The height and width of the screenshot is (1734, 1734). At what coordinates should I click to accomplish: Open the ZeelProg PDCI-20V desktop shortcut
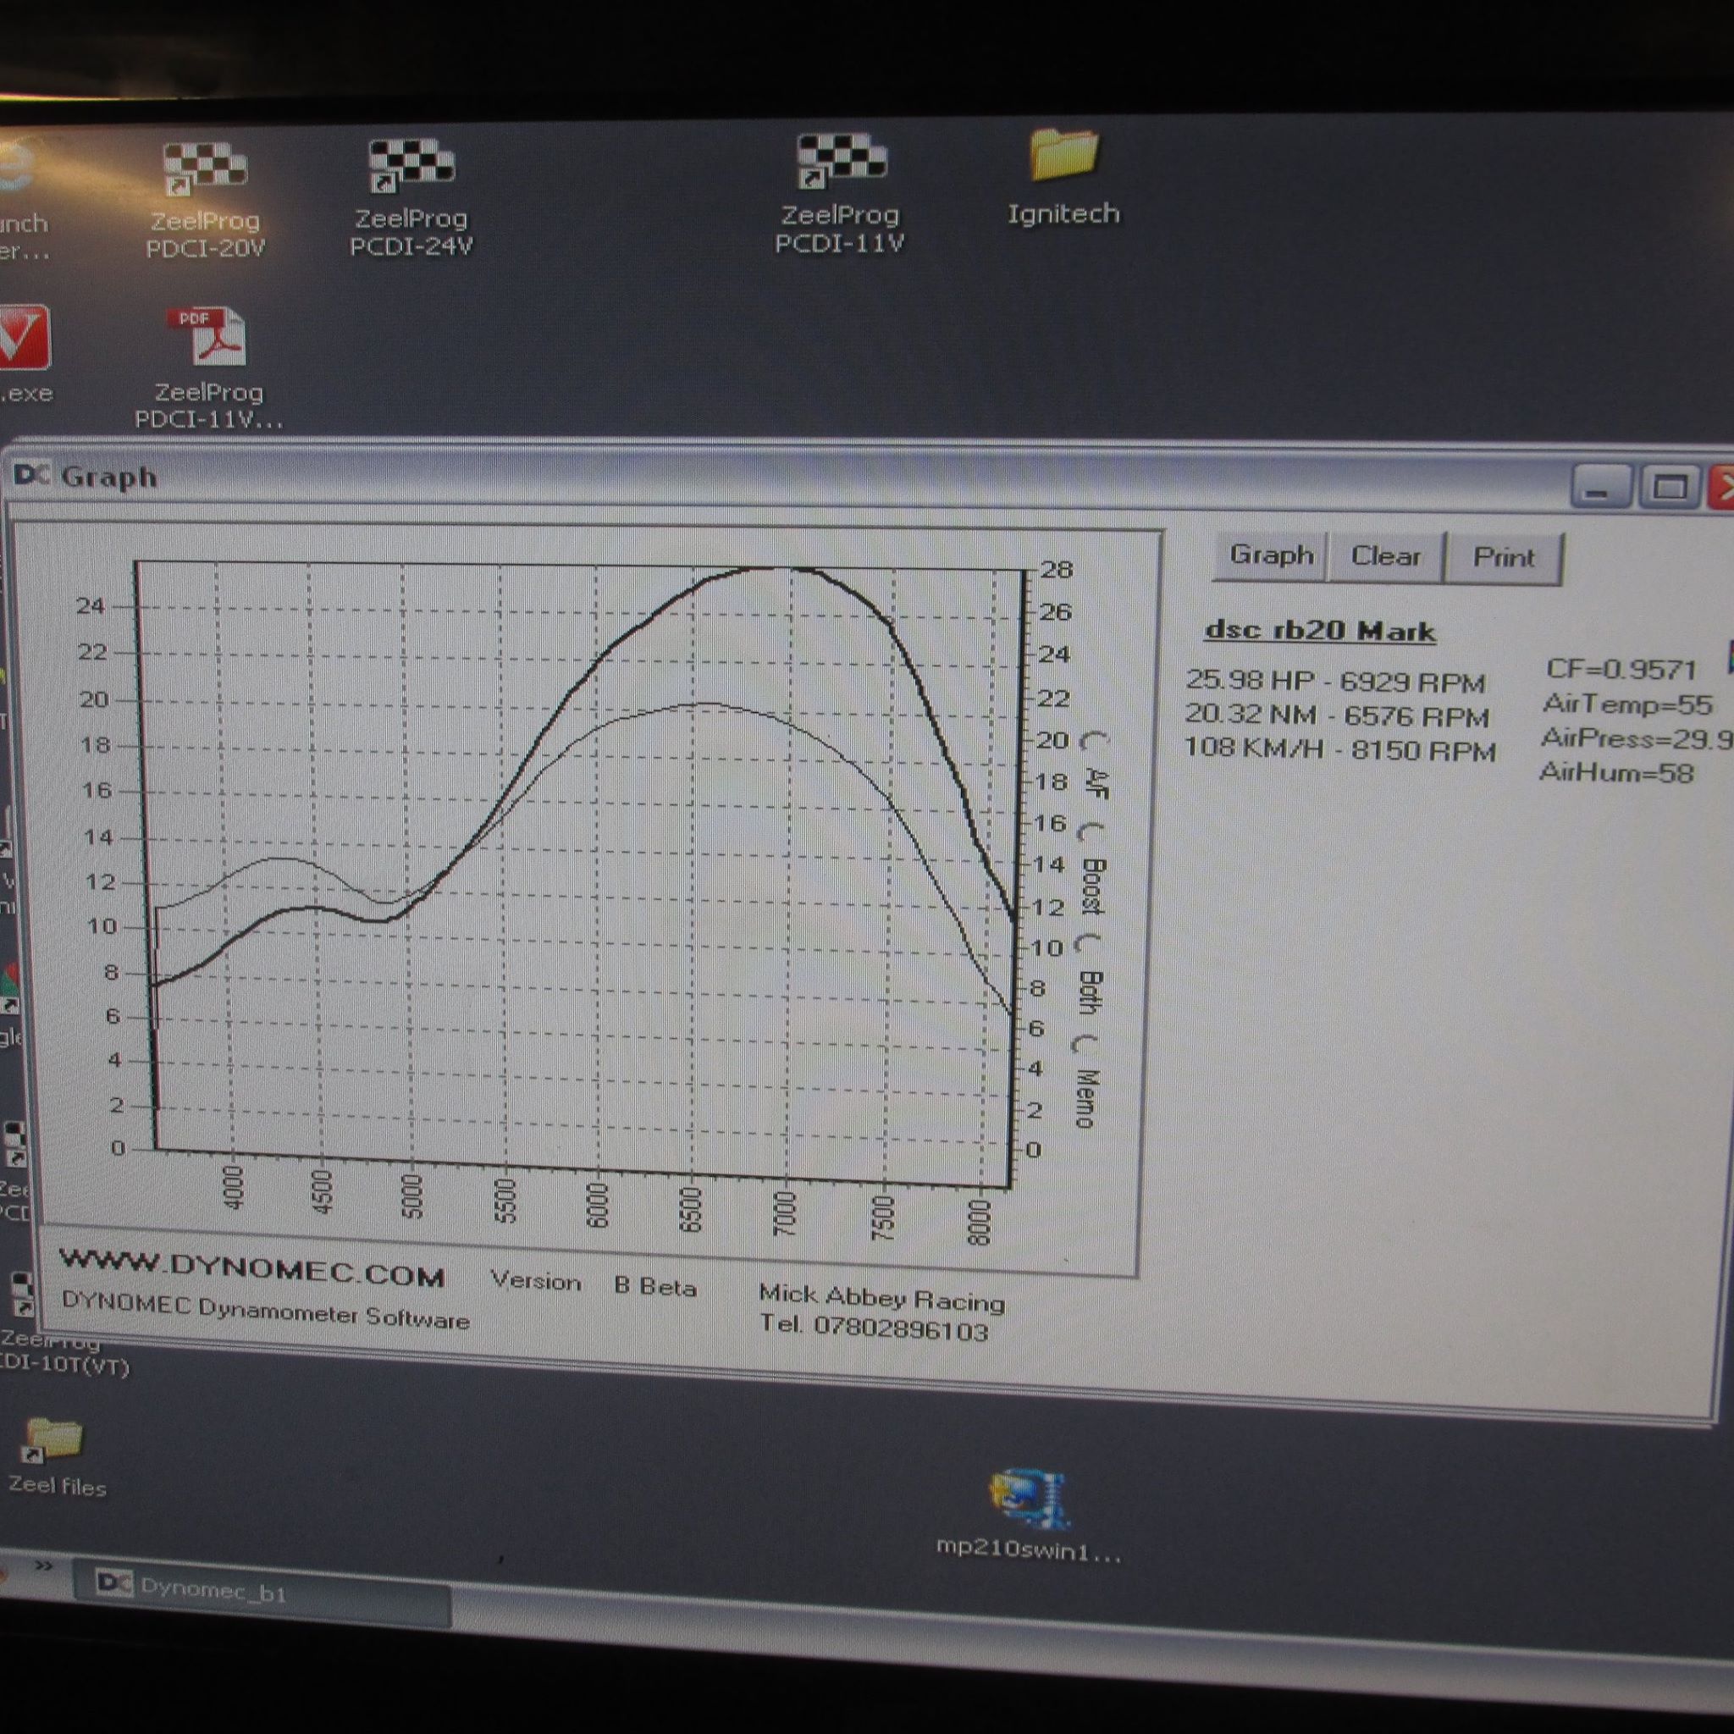[x=206, y=201]
